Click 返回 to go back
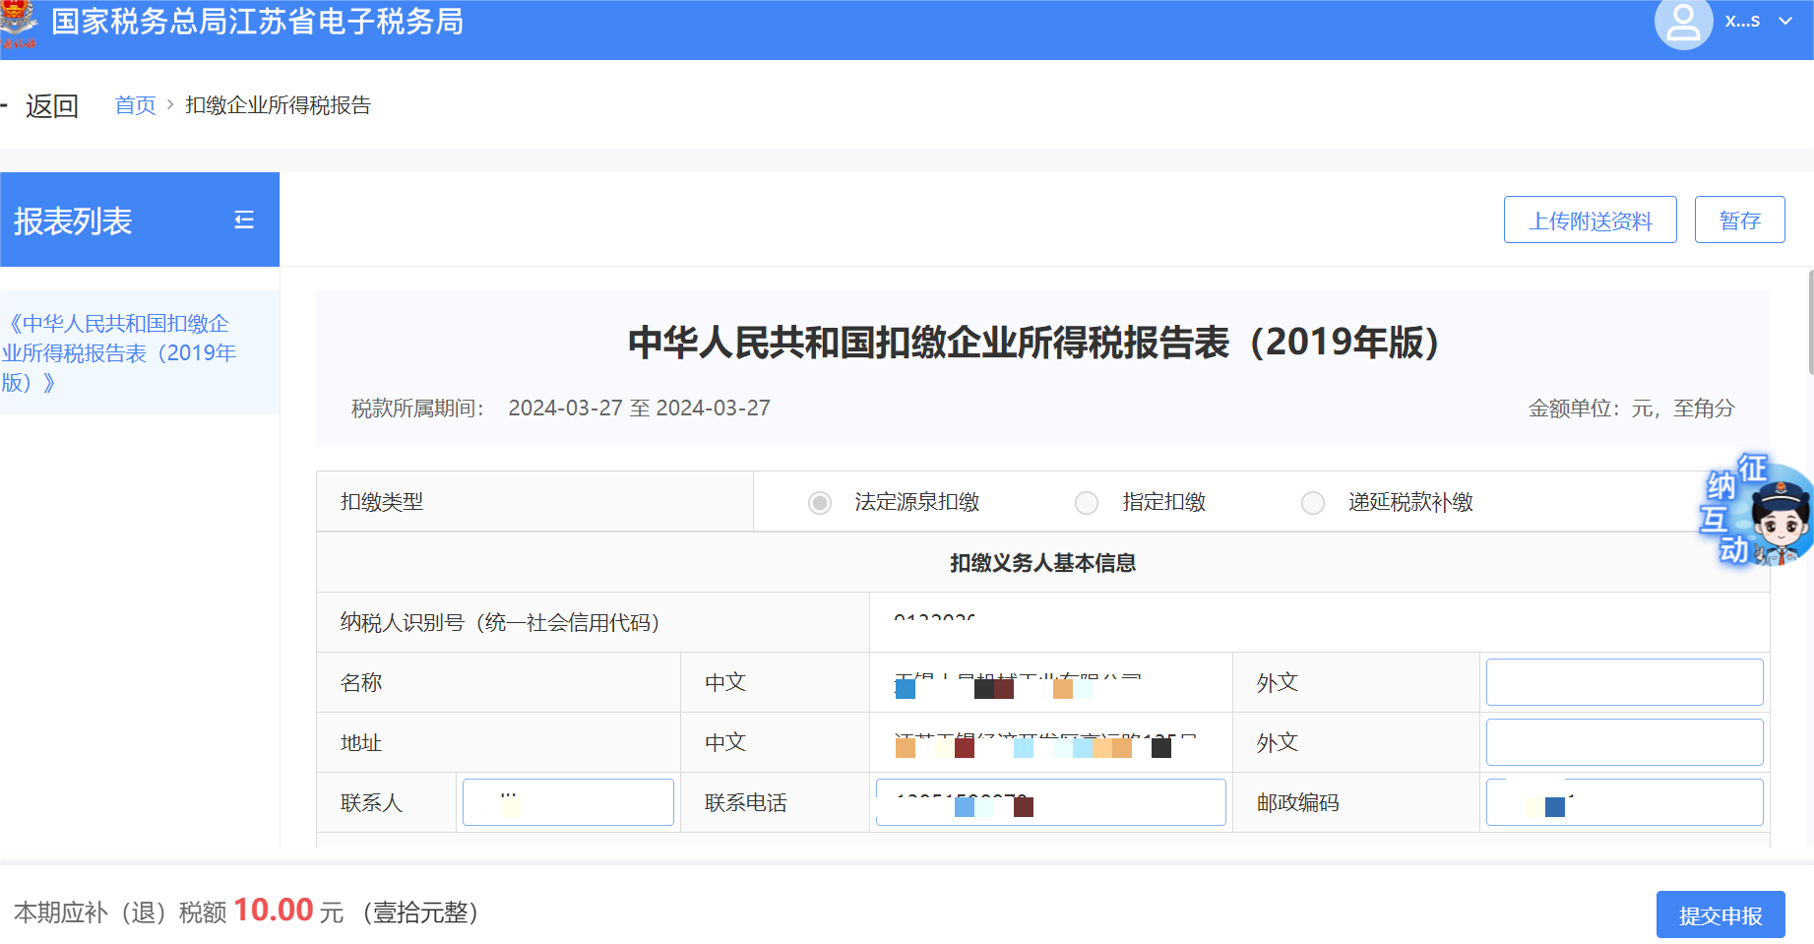This screenshot has width=1814, height=944. tap(51, 106)
